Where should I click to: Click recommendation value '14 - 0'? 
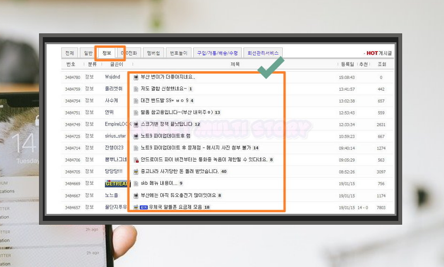point(363,208)
